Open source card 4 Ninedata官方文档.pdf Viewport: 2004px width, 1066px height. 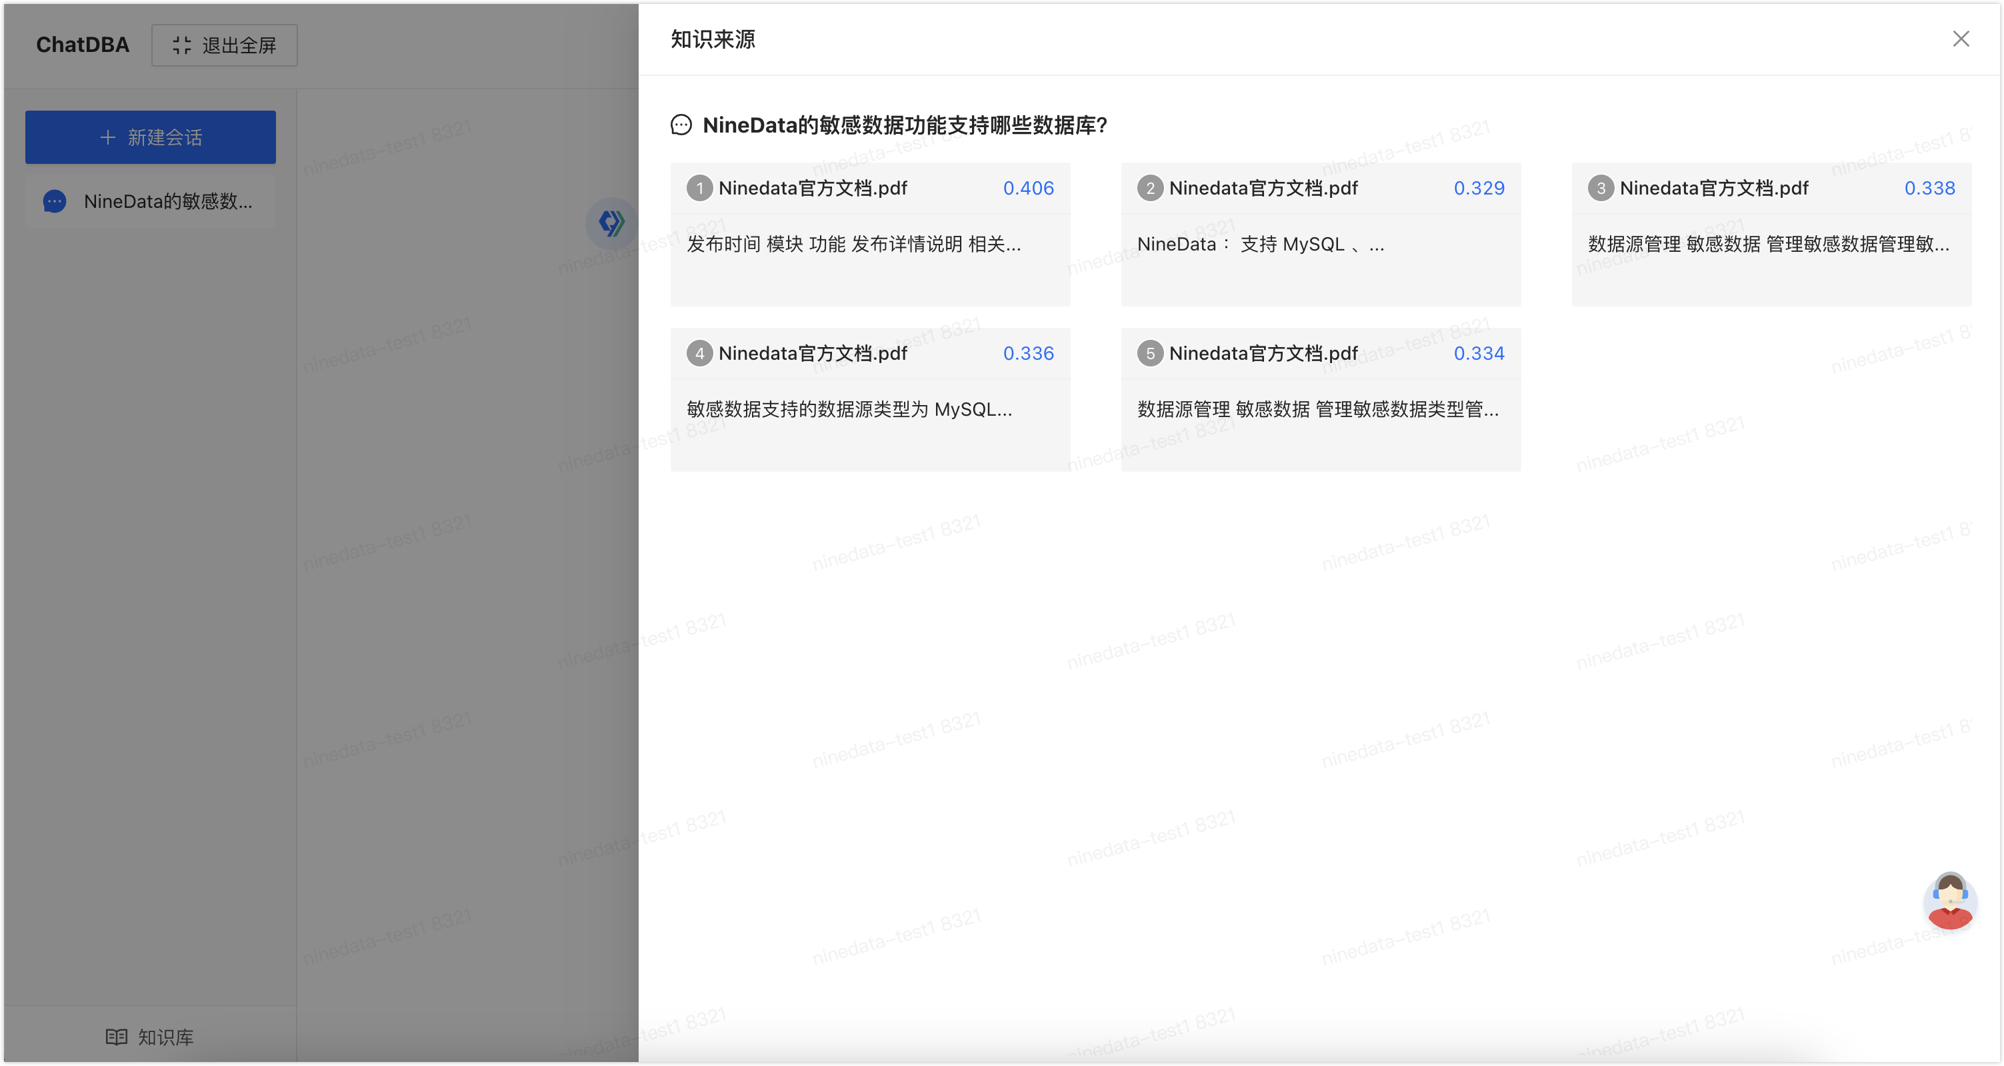[x=870, y=399]
